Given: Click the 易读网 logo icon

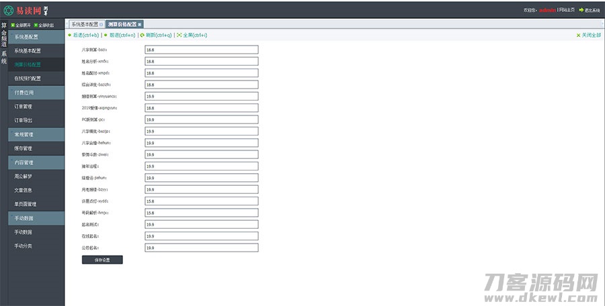Looking at the screenshot, I should click(9, 10).
